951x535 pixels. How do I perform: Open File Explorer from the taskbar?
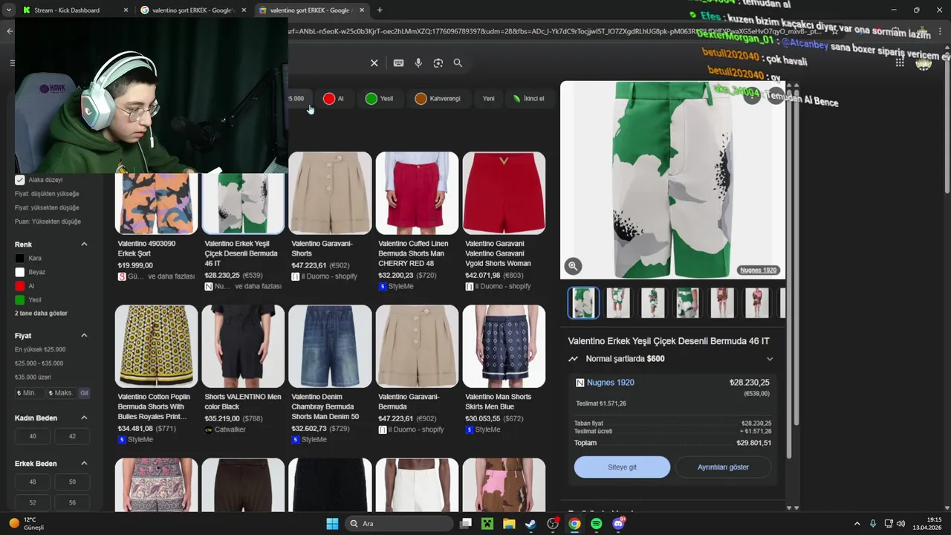(509, 524)
